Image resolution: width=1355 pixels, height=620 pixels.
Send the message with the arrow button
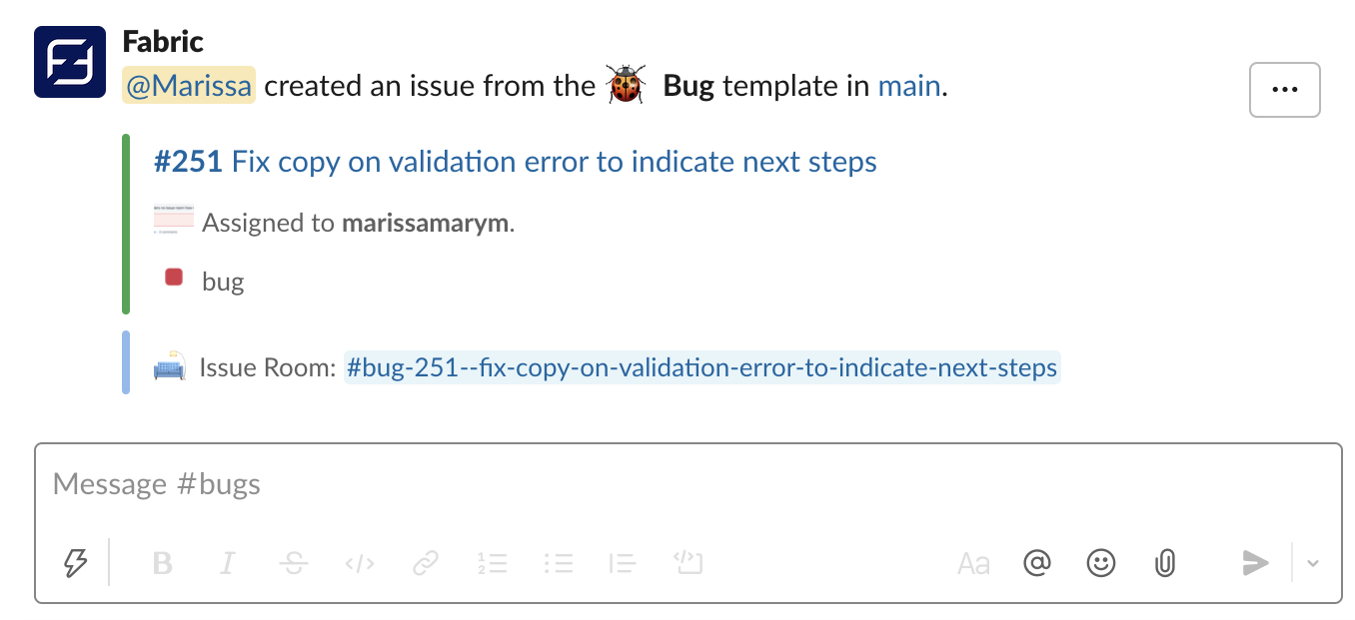pos(1255,563)
